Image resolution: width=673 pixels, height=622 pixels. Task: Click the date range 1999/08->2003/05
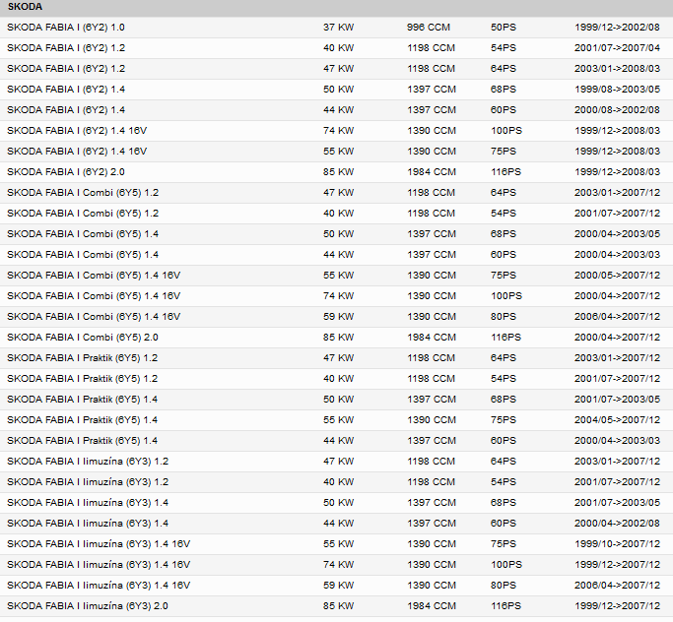[x=617, y=90]
